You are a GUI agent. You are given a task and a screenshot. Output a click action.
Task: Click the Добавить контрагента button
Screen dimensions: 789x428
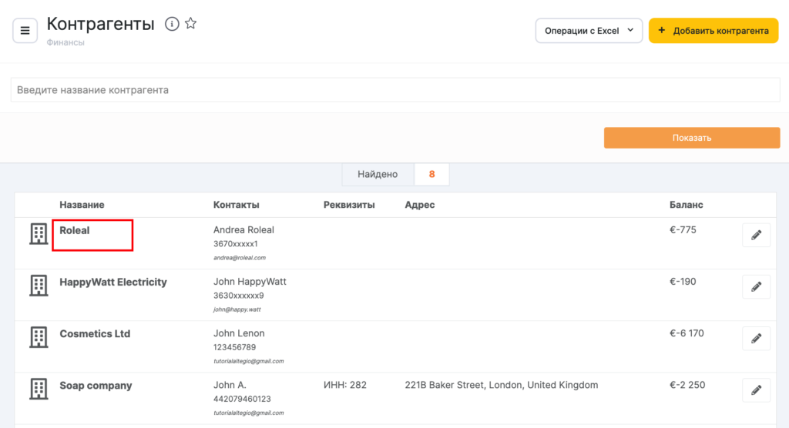point(713,31)
